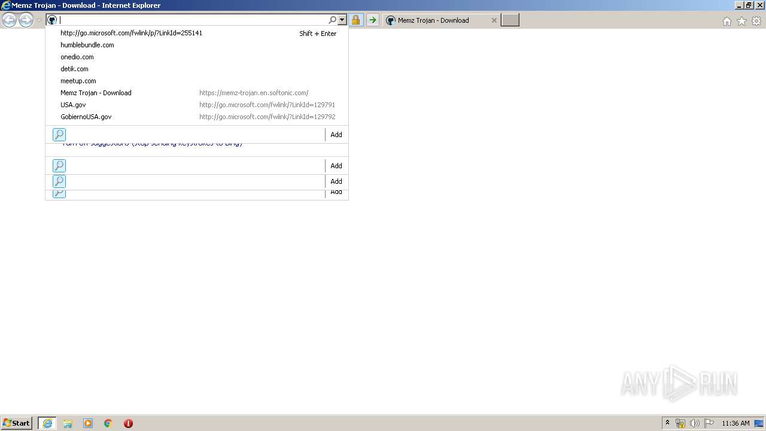Viewport: 766px width, 431px height.
Task: Open the recent pages dropdown arrow
Action: click(x=39, y=20)
